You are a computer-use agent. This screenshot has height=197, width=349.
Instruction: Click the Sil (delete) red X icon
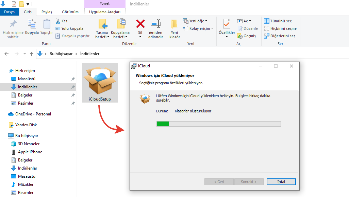point(140,24)
